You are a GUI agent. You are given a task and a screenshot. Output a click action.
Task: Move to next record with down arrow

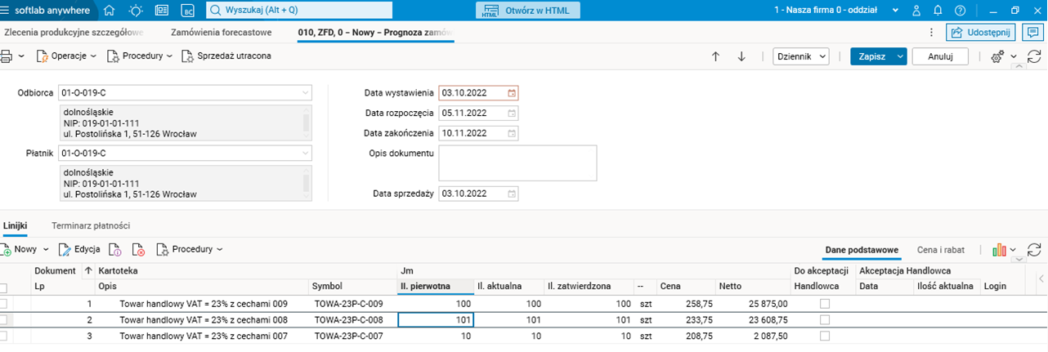742,56
